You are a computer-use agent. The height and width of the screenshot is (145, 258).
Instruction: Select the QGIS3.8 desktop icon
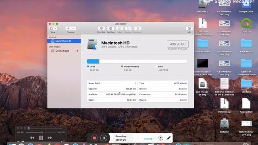tap(246, 25)
